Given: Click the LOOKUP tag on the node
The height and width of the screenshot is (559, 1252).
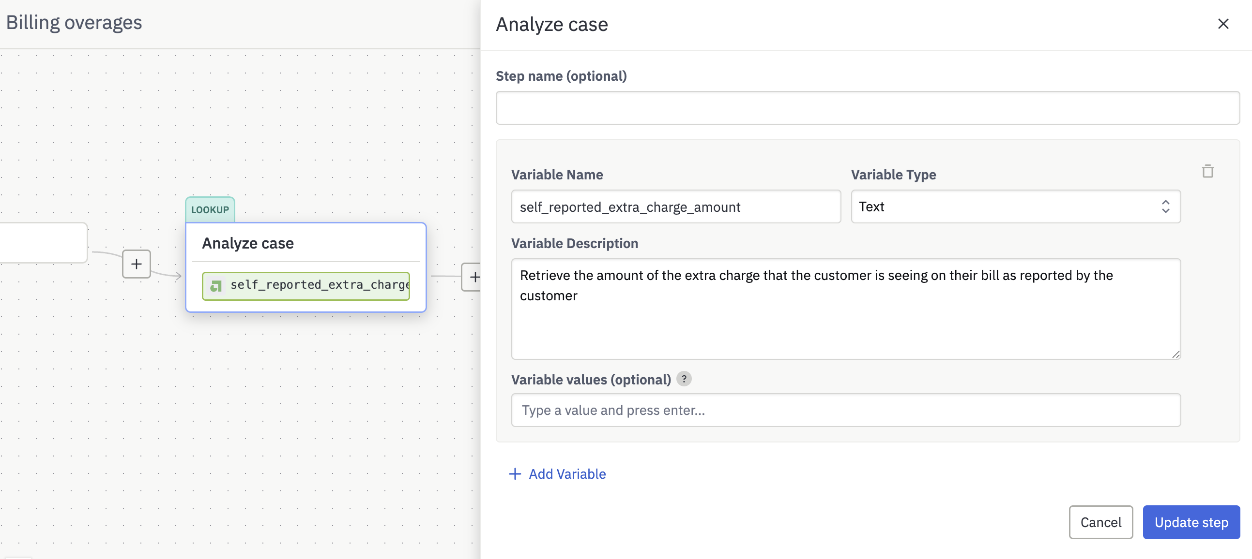Looking at the screenshot, I should tap(210, 210).
